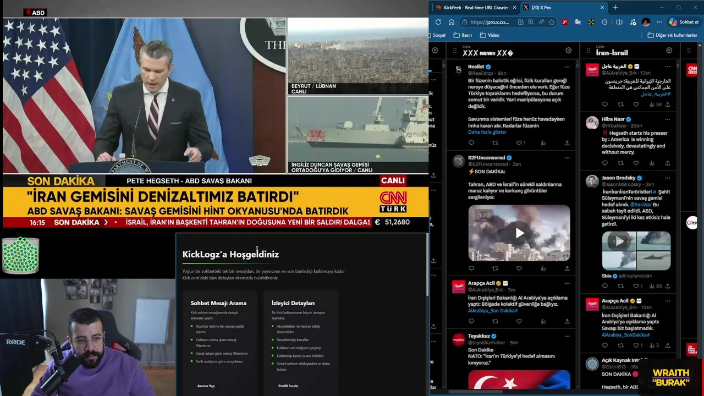The image size is (704, 396).
Task: Close the X Pro browser tab
Action: coord(602,8)
